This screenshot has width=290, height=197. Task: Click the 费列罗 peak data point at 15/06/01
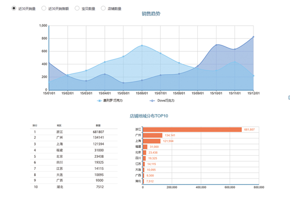pyautogui.click(x=142, y=45)
